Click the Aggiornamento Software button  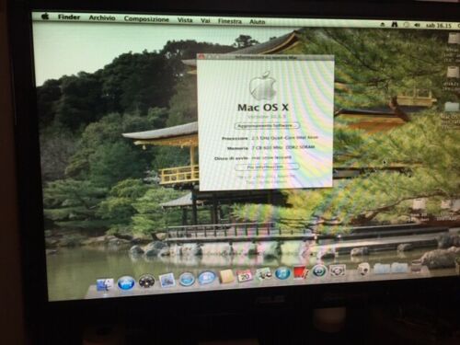point(267,126)
